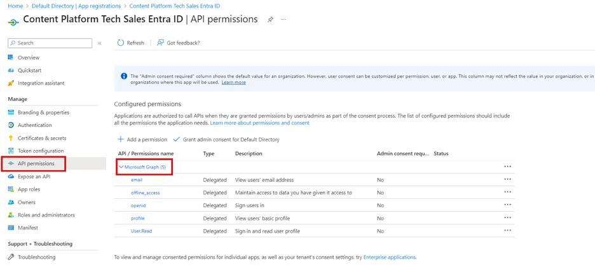Viewport: 595px width, 265px height.
Task: Open more options for profile row
Action: (507, 217)
